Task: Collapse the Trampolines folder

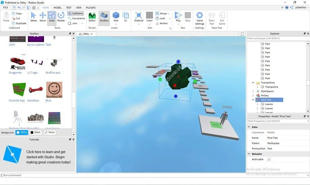Action: point(253,83)
